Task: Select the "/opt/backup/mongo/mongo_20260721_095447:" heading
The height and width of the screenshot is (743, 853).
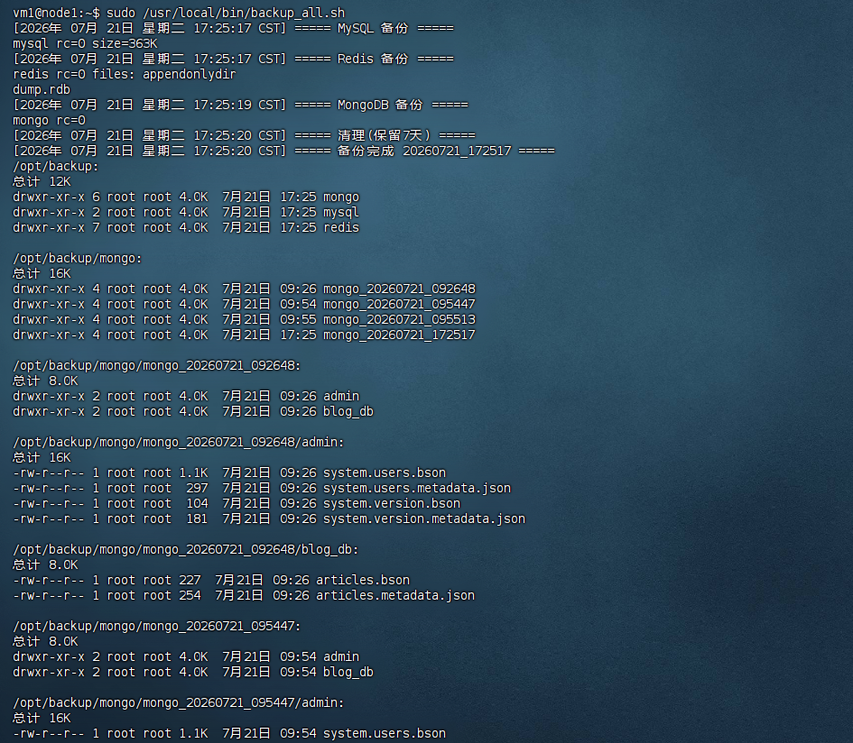Action: (157, 626)
